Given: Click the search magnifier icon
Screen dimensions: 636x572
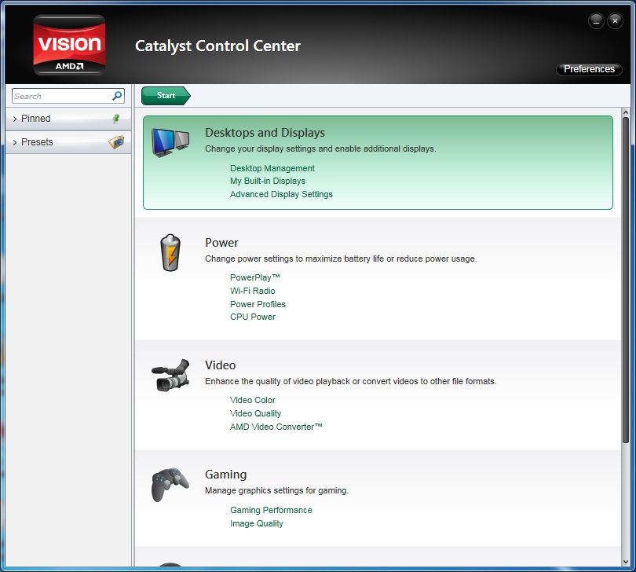Looking at the screenshot, I should click(x=117, y=96).
